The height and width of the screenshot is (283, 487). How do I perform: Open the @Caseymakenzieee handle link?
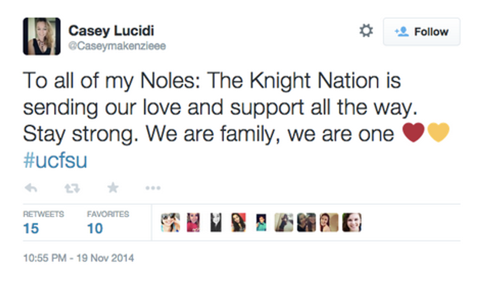[117, 46]
